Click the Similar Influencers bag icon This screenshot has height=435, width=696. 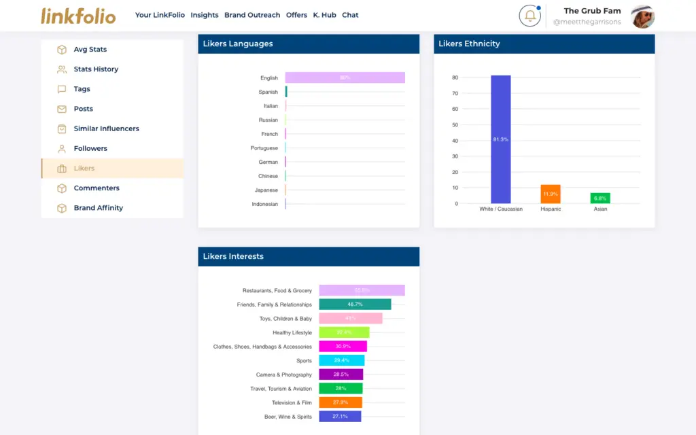pos(62,128)
